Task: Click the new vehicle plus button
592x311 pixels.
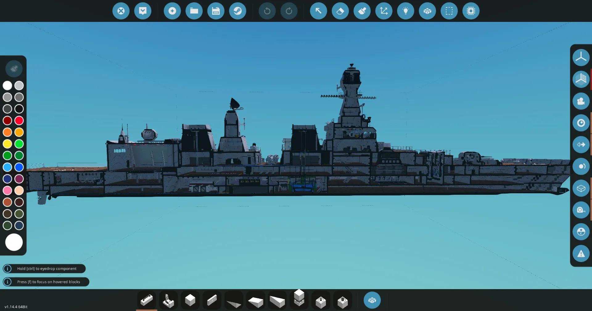Action: [x=172, y=11]
